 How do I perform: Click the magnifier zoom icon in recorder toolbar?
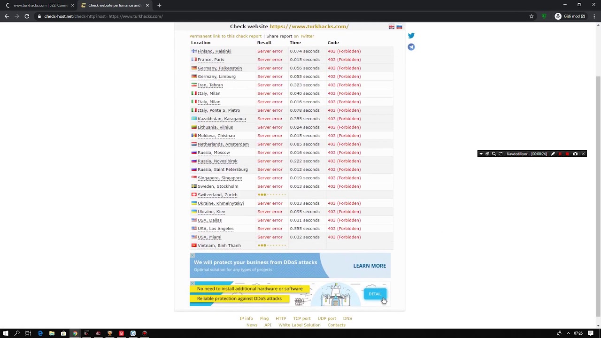pos(494,154)
